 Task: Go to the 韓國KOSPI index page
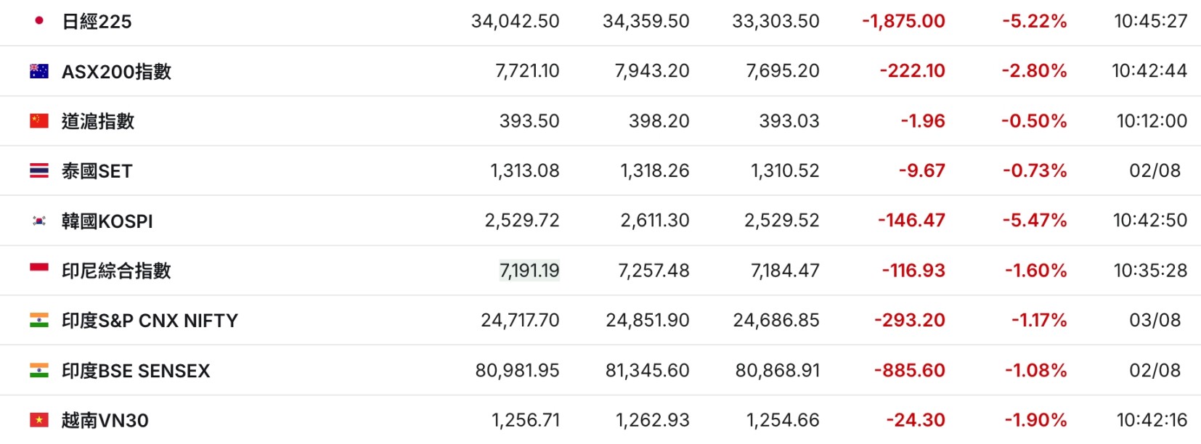(x=107, y=221)
